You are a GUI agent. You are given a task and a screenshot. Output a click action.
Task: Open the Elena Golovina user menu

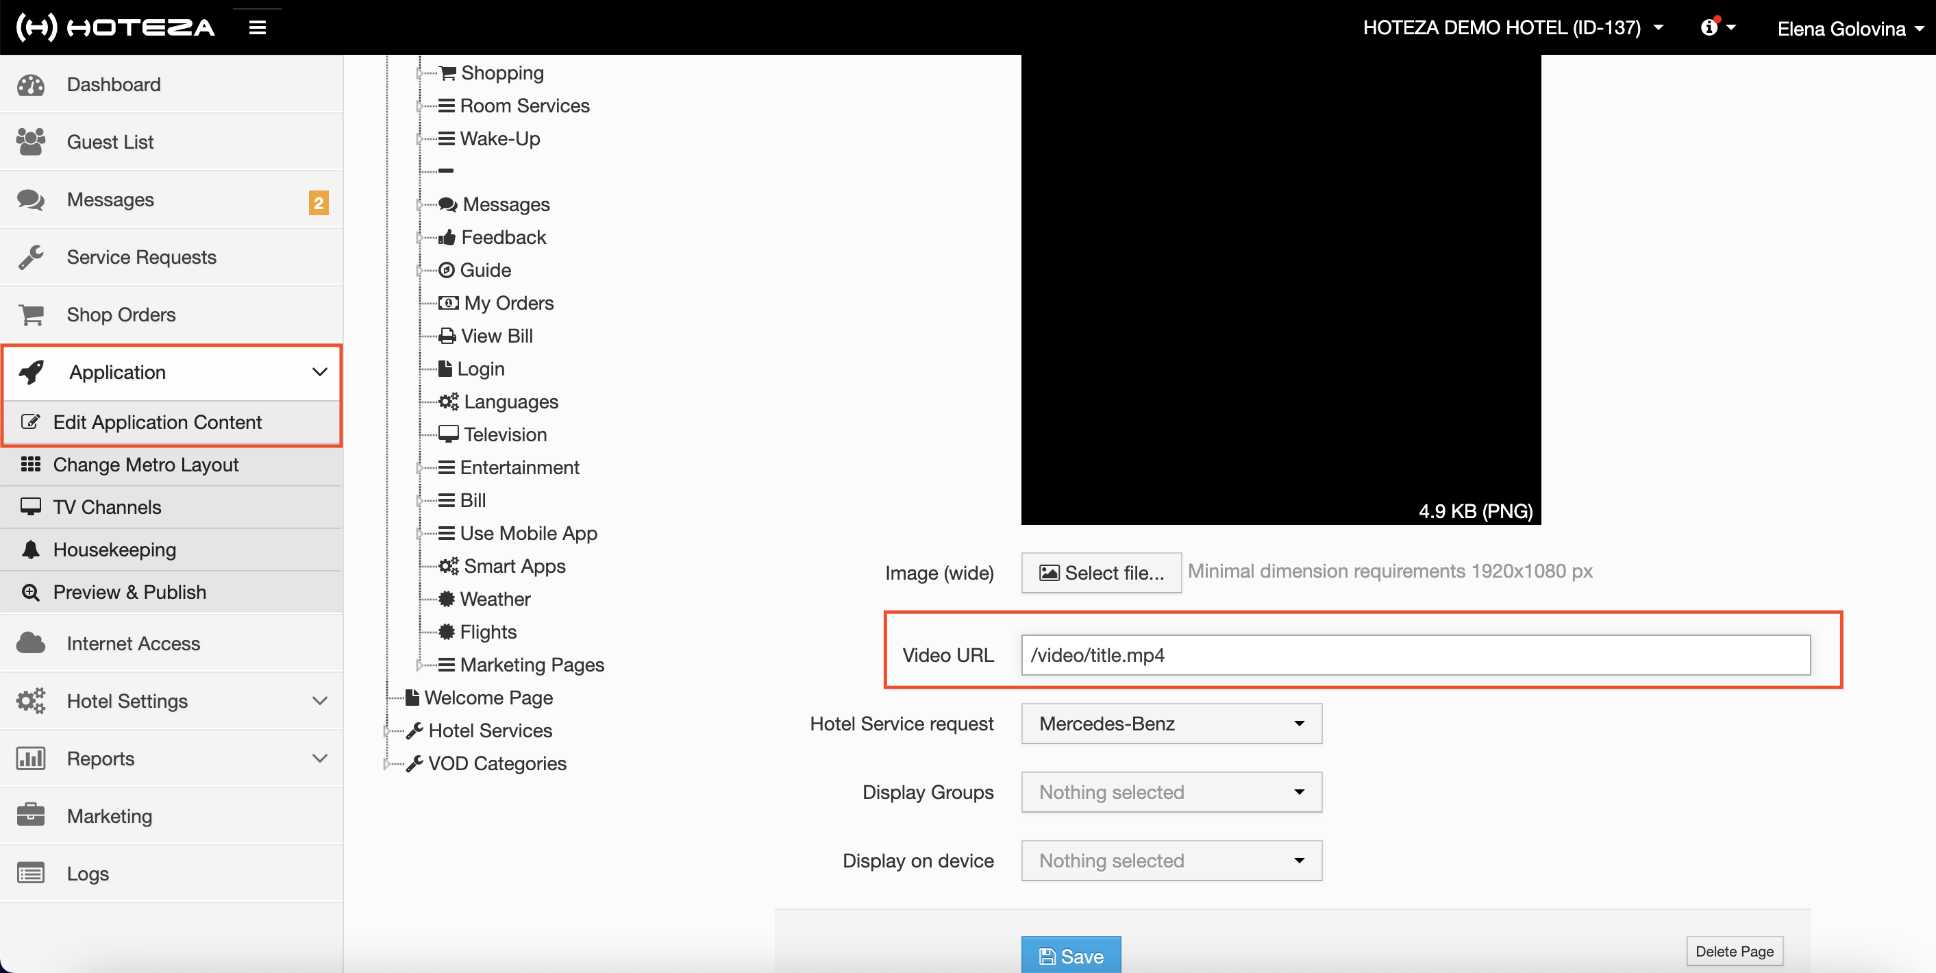click(x=1850, y=29)
